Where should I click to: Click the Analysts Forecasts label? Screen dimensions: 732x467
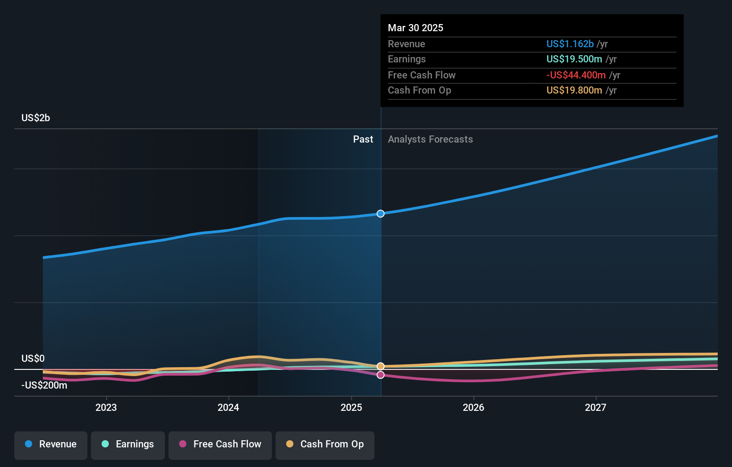pos(430,139)
